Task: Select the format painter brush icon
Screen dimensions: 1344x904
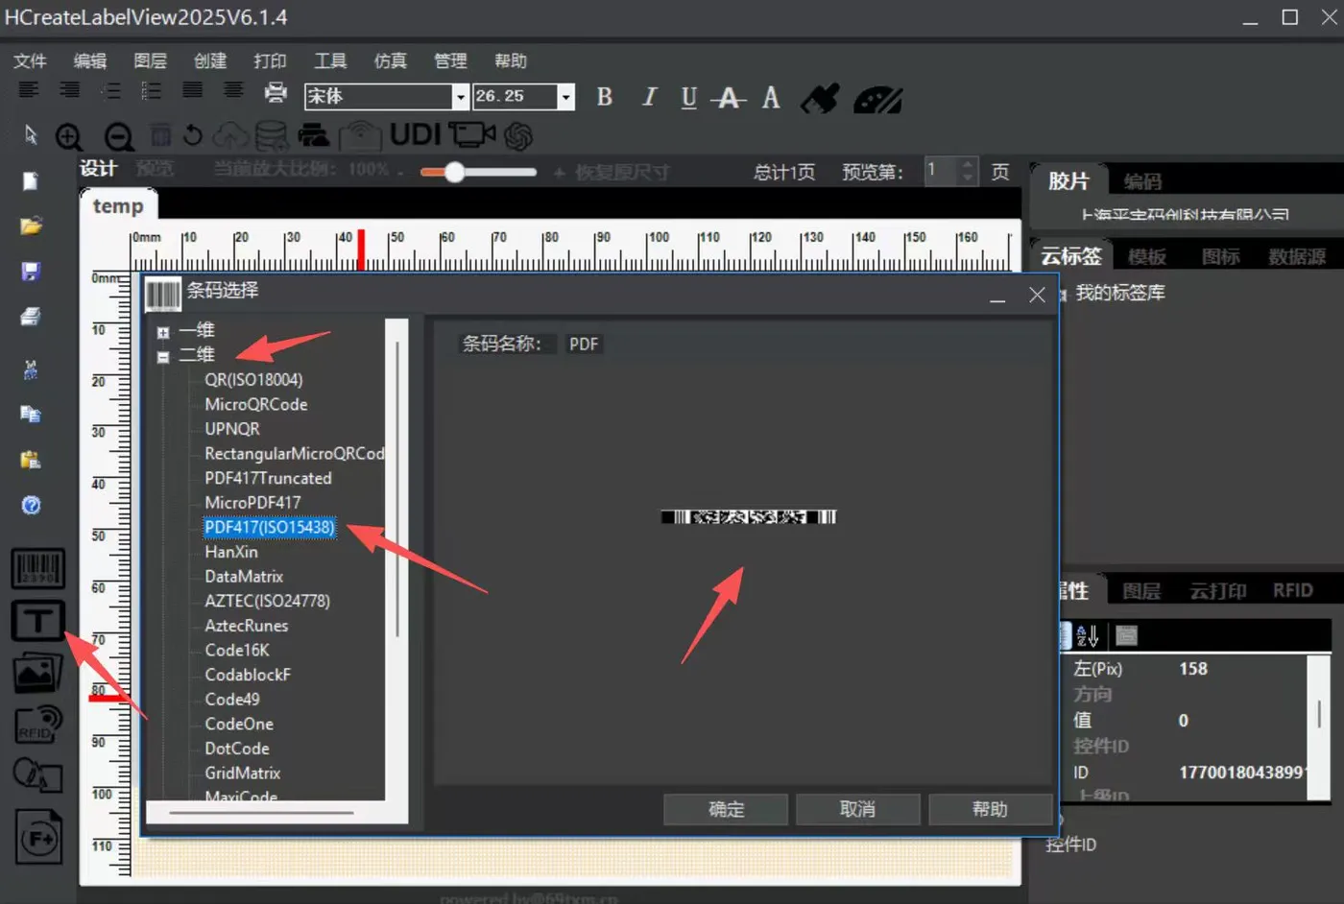Action: click(x=820, y=98)
